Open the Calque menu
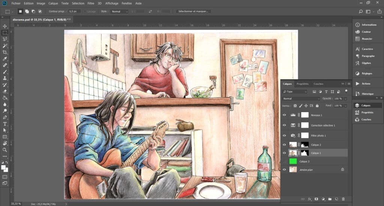Viewport: 384px width, 206px height. [53, 3]
